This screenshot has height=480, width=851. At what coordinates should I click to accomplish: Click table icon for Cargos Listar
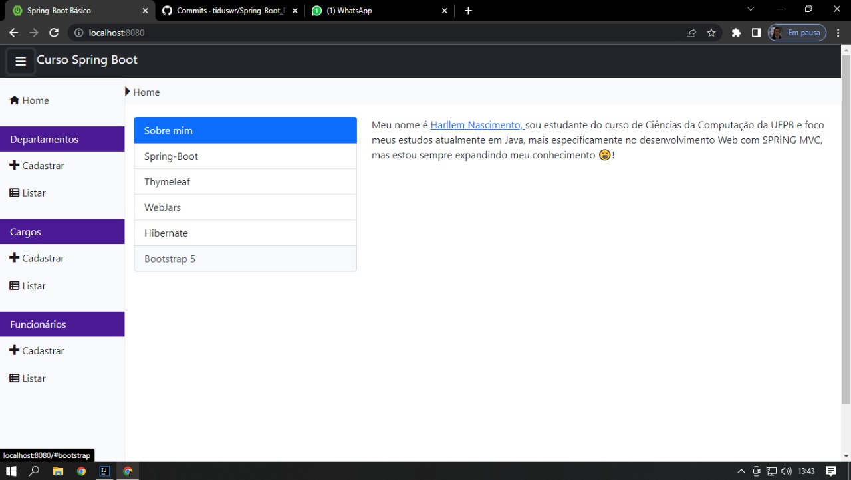[x=14, y=285]
